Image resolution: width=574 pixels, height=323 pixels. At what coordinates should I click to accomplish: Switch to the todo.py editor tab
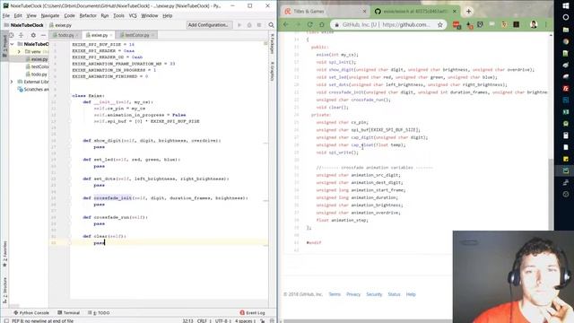65,35
